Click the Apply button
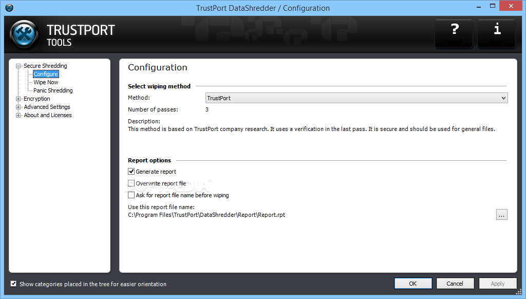Viewport: 526px width, 299px height. 497,284
